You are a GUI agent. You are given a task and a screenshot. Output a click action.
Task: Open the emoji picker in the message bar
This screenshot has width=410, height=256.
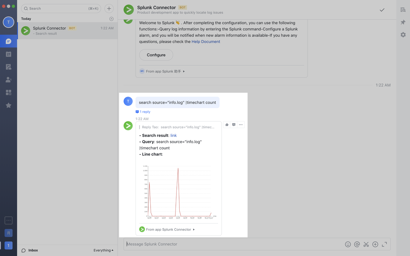pyautogui.click(x=348, y=244)
